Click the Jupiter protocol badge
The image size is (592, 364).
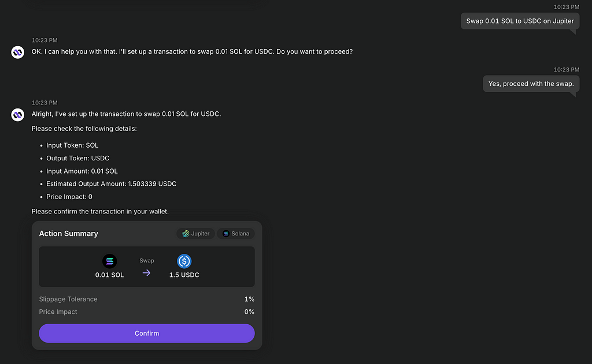pyautogui.click(x=195, y=234)
